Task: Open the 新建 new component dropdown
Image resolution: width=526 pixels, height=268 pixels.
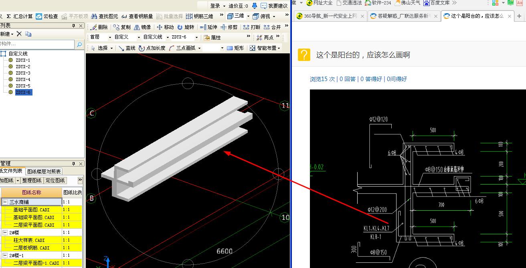Action: click(7, 34)
